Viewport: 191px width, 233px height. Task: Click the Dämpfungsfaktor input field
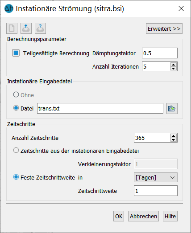click(160, 53)
